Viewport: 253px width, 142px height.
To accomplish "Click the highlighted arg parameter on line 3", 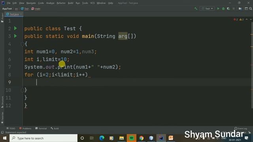I will pos(123,36).
